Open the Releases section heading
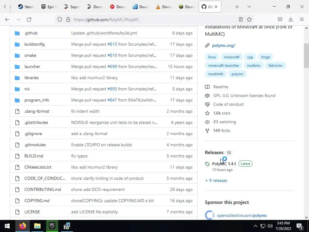 (x=214, y=153)
